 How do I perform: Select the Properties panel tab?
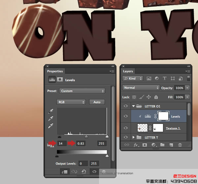click(x=55, y=71)
